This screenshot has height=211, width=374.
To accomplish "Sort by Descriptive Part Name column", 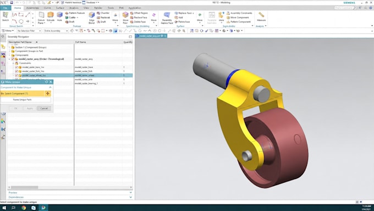I will [x=41, y=42].
